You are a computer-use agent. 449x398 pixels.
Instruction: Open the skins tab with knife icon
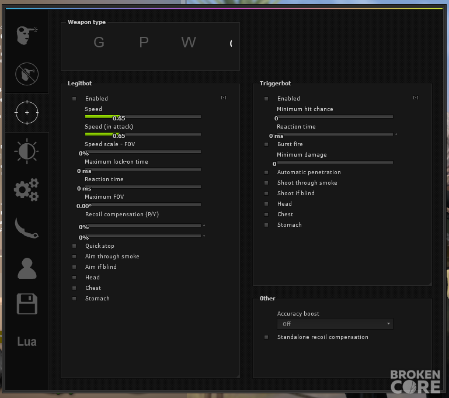27,228
